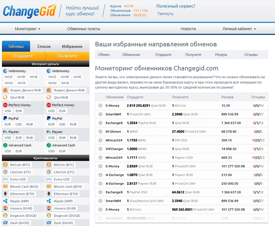
Task: Click reviews 0/0/2 for M-Obmen
Action: point(258,132)
